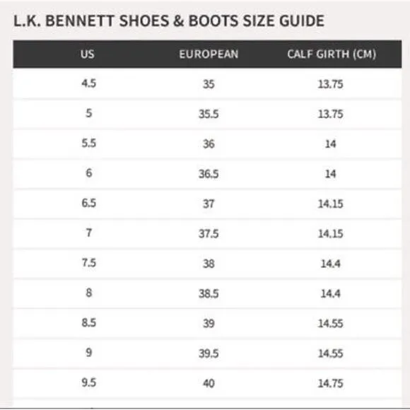Click the EUROPEAN column header
Image resolution: width=410 pixels, height=410 pixels.
209,54
